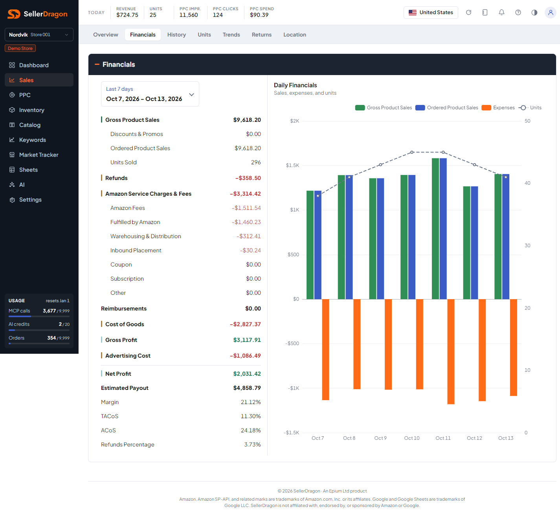Viewport: 560px width, 520px height.
Task: Click the Keywords chart icon
Action: coord(12,140)
